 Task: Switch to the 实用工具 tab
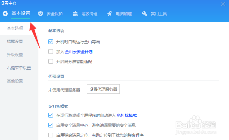(x=159, y=14)
